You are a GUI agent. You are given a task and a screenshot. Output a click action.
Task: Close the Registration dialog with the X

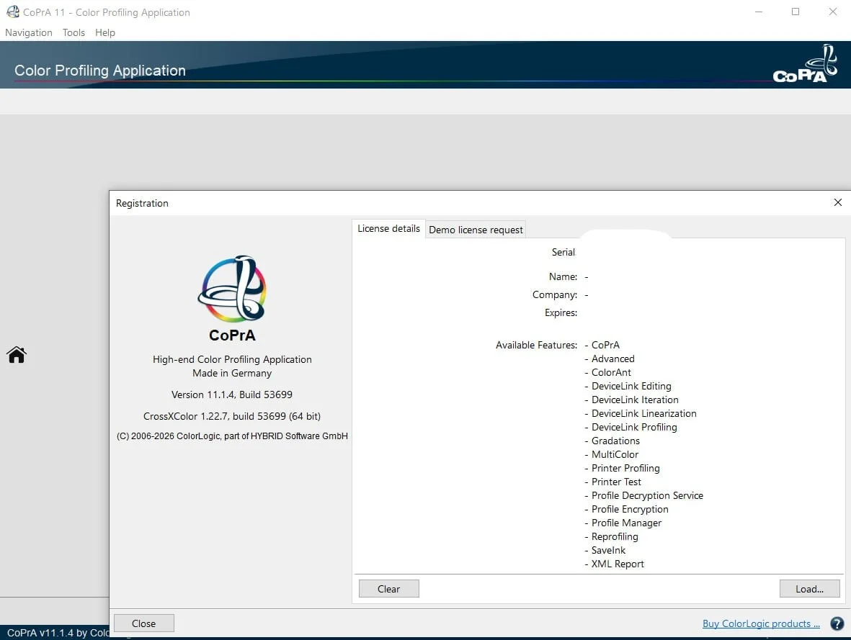coord(837,202)
